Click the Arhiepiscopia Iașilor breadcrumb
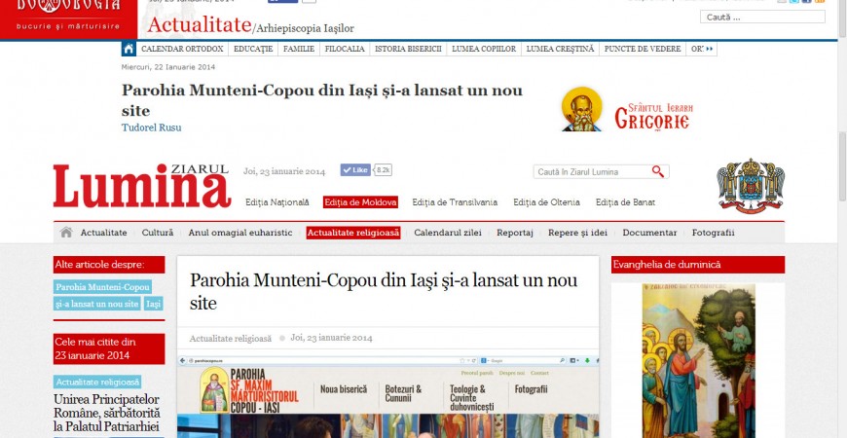Screen dimensions: 847x438 305,28
